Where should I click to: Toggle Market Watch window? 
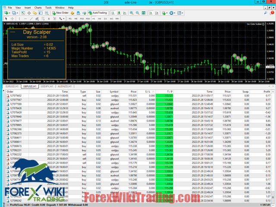point(23,13)
